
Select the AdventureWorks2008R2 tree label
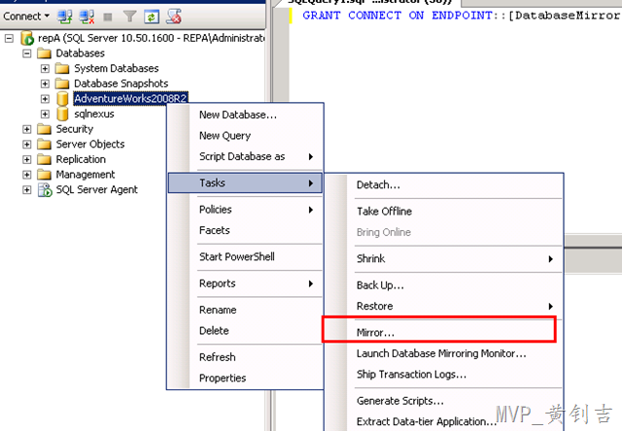tap(130, 98)
